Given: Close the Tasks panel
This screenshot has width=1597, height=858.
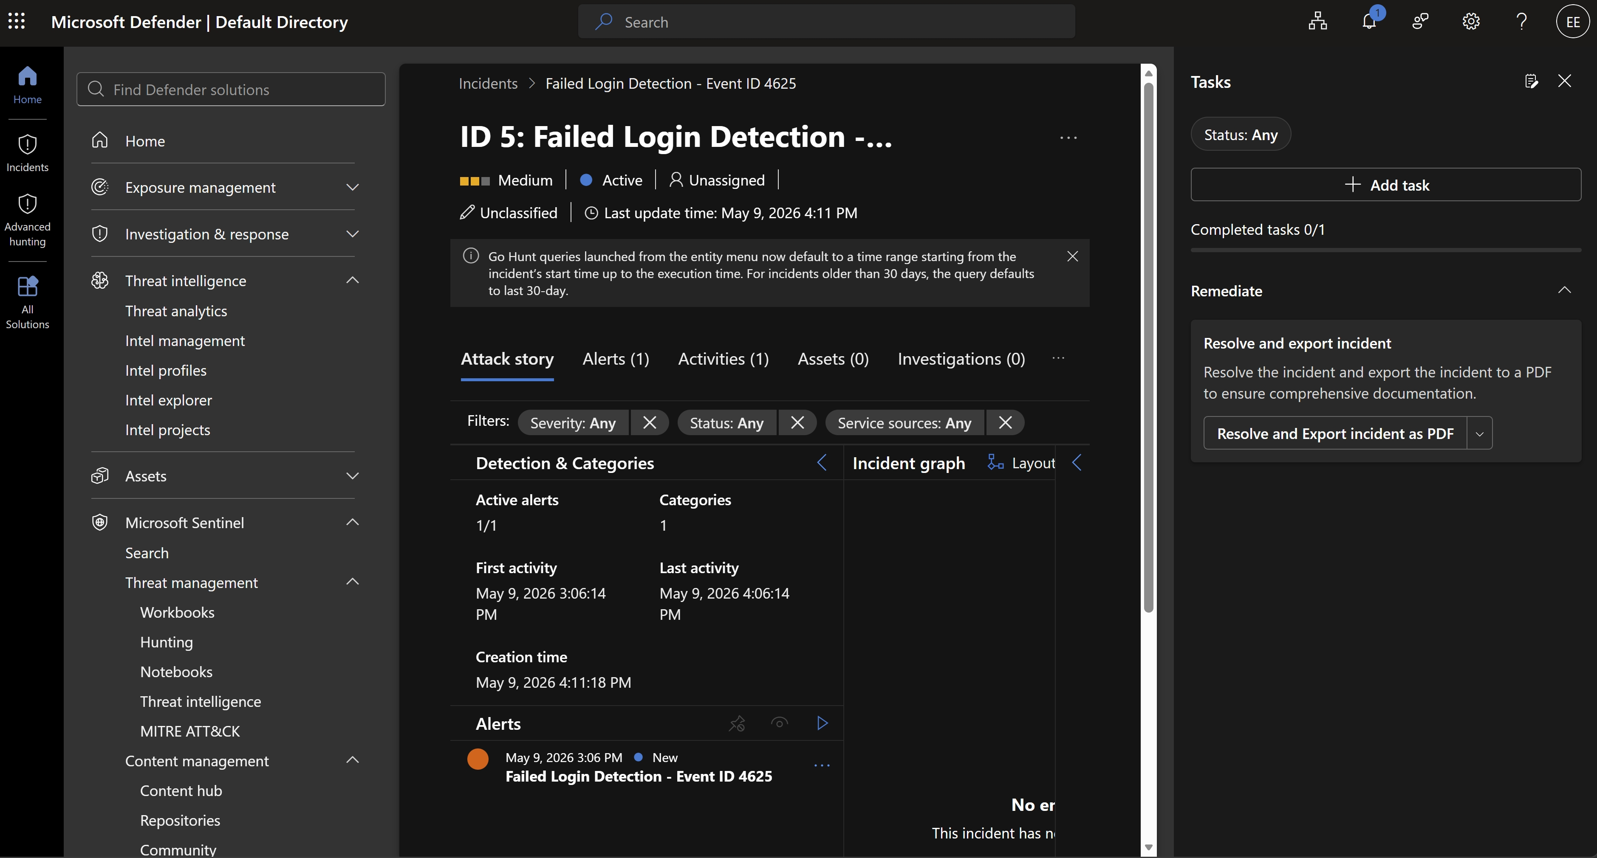Looking at the screenshot, I should click(1564, 81).
